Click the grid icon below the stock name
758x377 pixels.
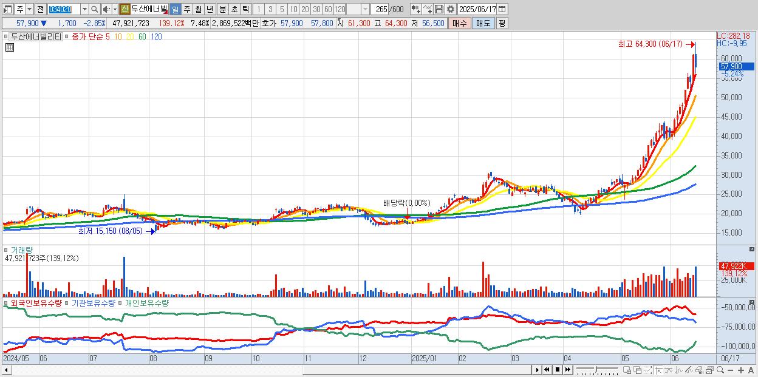point(9,47)
